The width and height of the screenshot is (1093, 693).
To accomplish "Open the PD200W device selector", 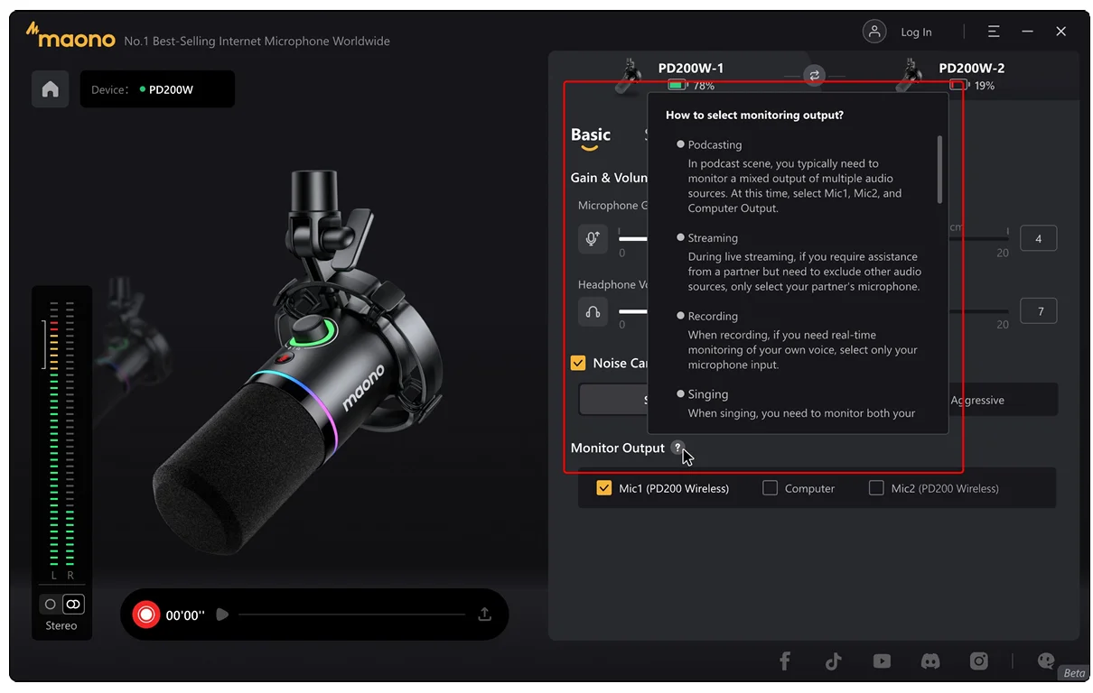I will click(x=157, y=89).
